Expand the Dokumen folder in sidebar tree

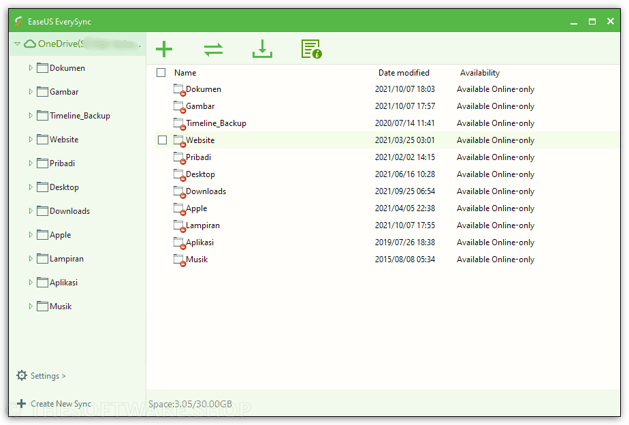(30, 68)
